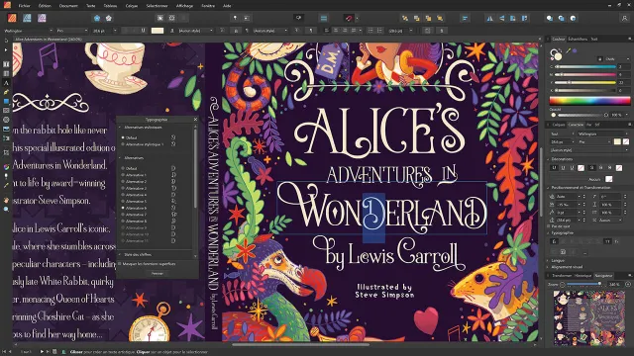Adjust the Cyan C slider
Viewport: 634px width, 356px height.
point(585,66)
